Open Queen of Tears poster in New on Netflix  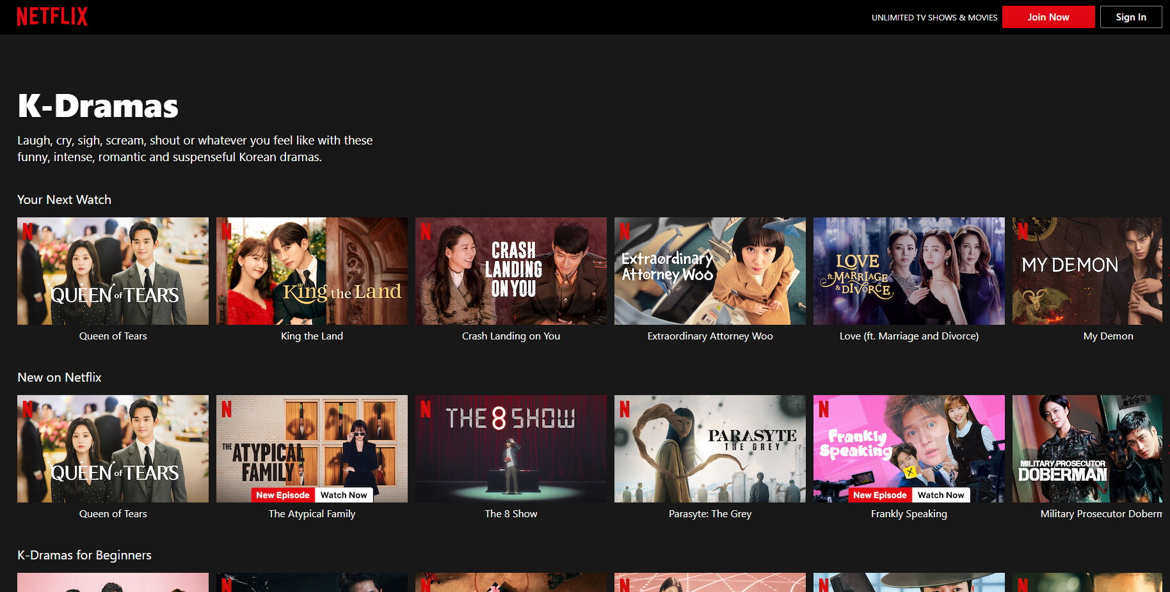tap(113, 448)
